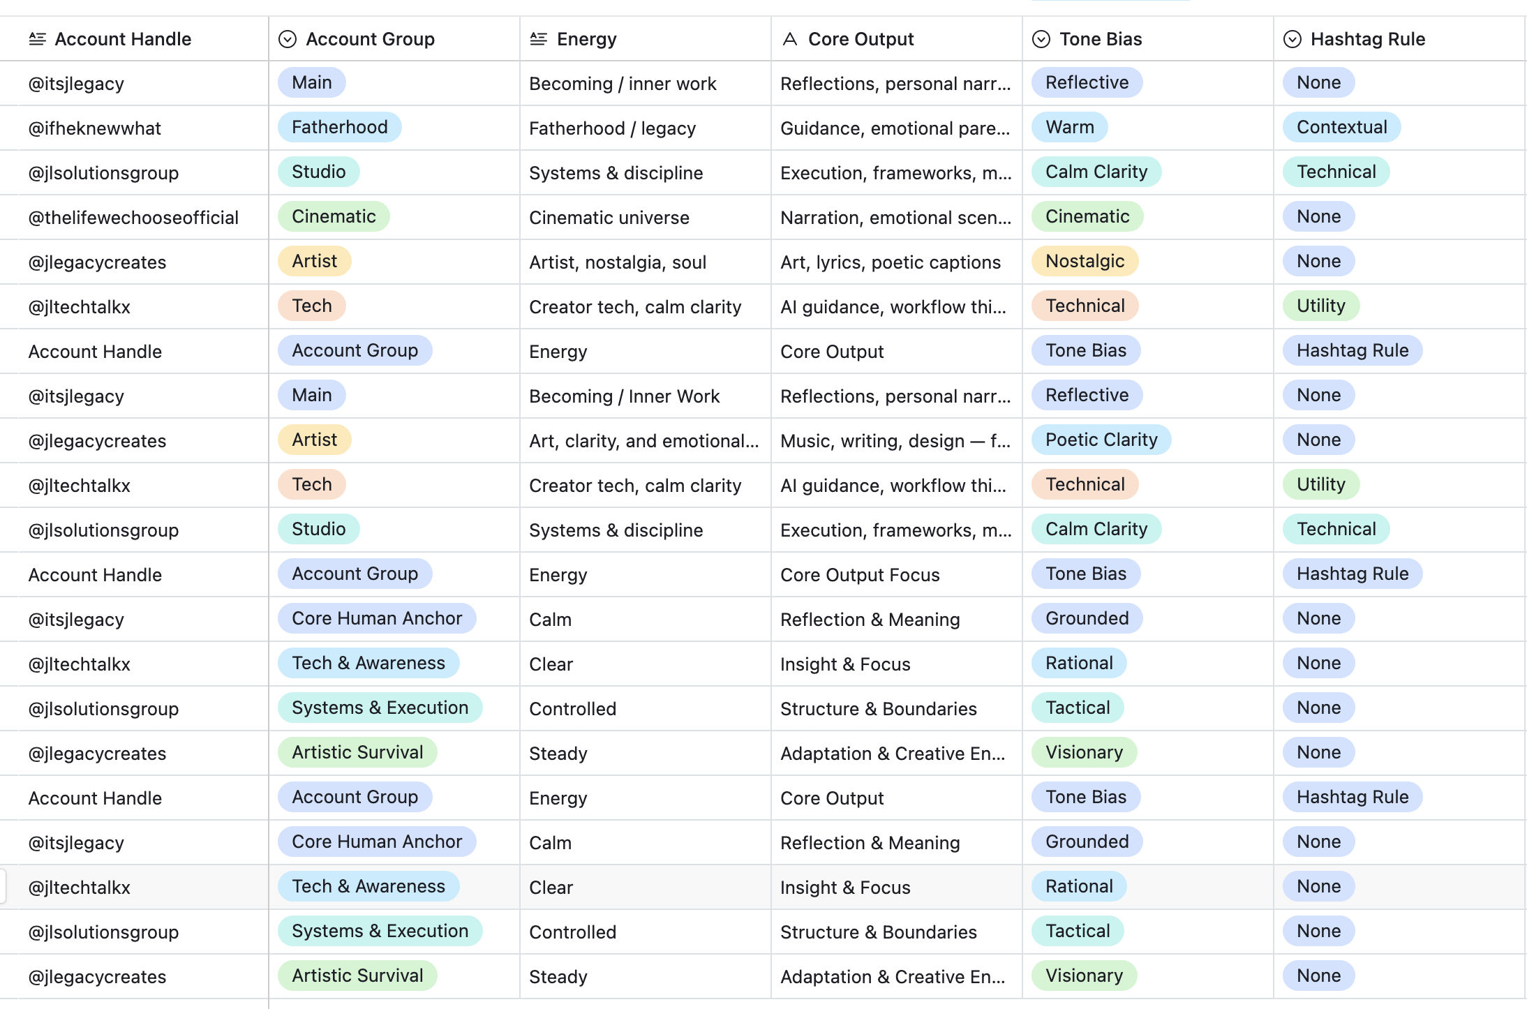The image size is (1527, 1009).
Task: Click the Technical hashtag tag for @jlsolutionsgroup
Action: coord(1336,172)
